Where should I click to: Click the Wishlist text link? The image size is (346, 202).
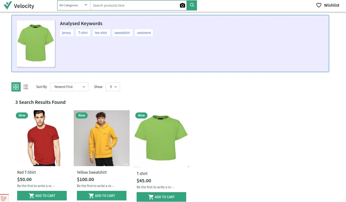click(x=331, y=5)
